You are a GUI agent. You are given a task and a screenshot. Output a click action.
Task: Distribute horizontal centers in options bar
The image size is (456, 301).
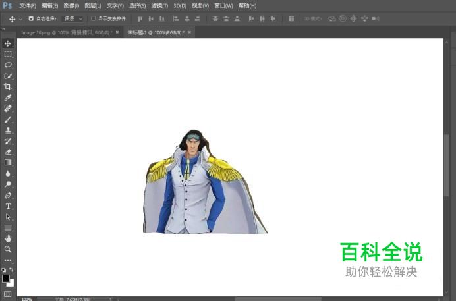262,19
